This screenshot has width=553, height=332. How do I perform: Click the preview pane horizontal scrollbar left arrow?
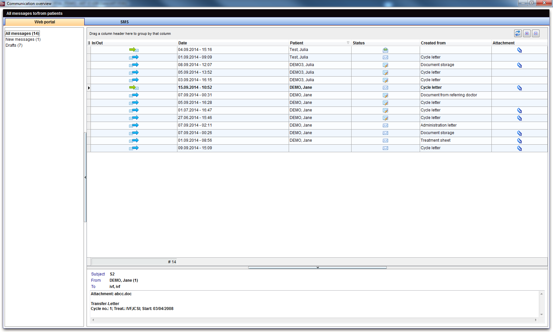(93, 320)
